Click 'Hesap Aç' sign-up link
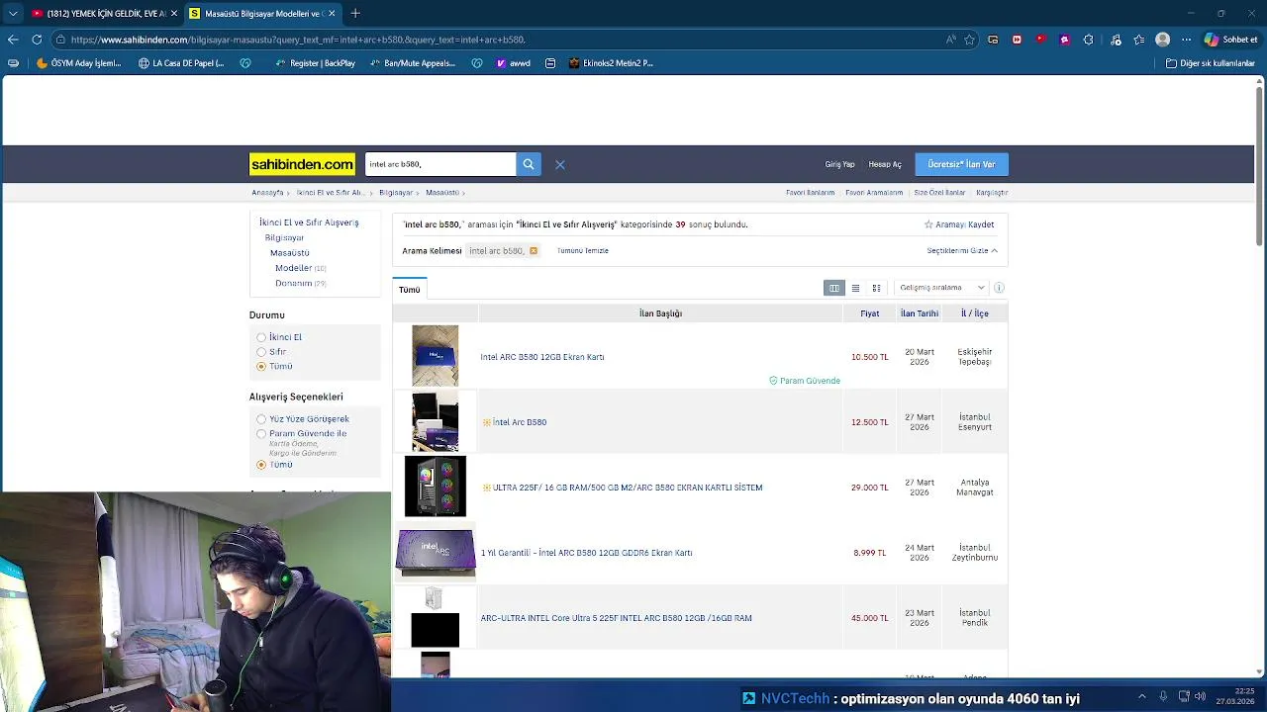 click(x=885, y=165)
